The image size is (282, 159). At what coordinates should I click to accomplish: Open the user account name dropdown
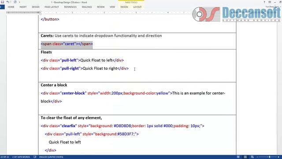tap(273, 7)
